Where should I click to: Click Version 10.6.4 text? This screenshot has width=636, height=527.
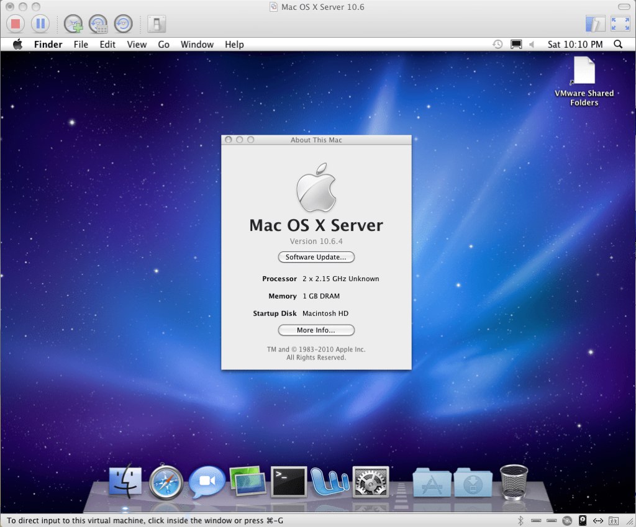click(x=316, y=241)
